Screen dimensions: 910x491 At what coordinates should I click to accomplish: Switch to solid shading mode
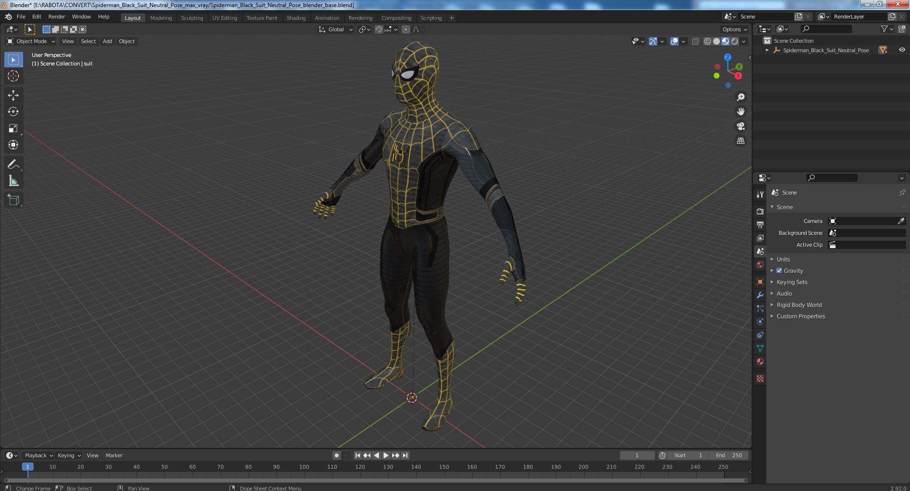[717, 41]
